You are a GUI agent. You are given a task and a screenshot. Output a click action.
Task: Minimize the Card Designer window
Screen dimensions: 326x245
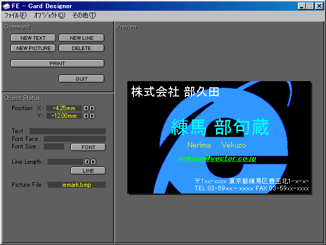click(302, 6)
